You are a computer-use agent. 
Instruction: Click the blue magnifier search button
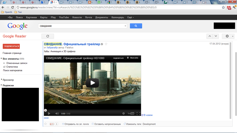click(x=136, y=26)
